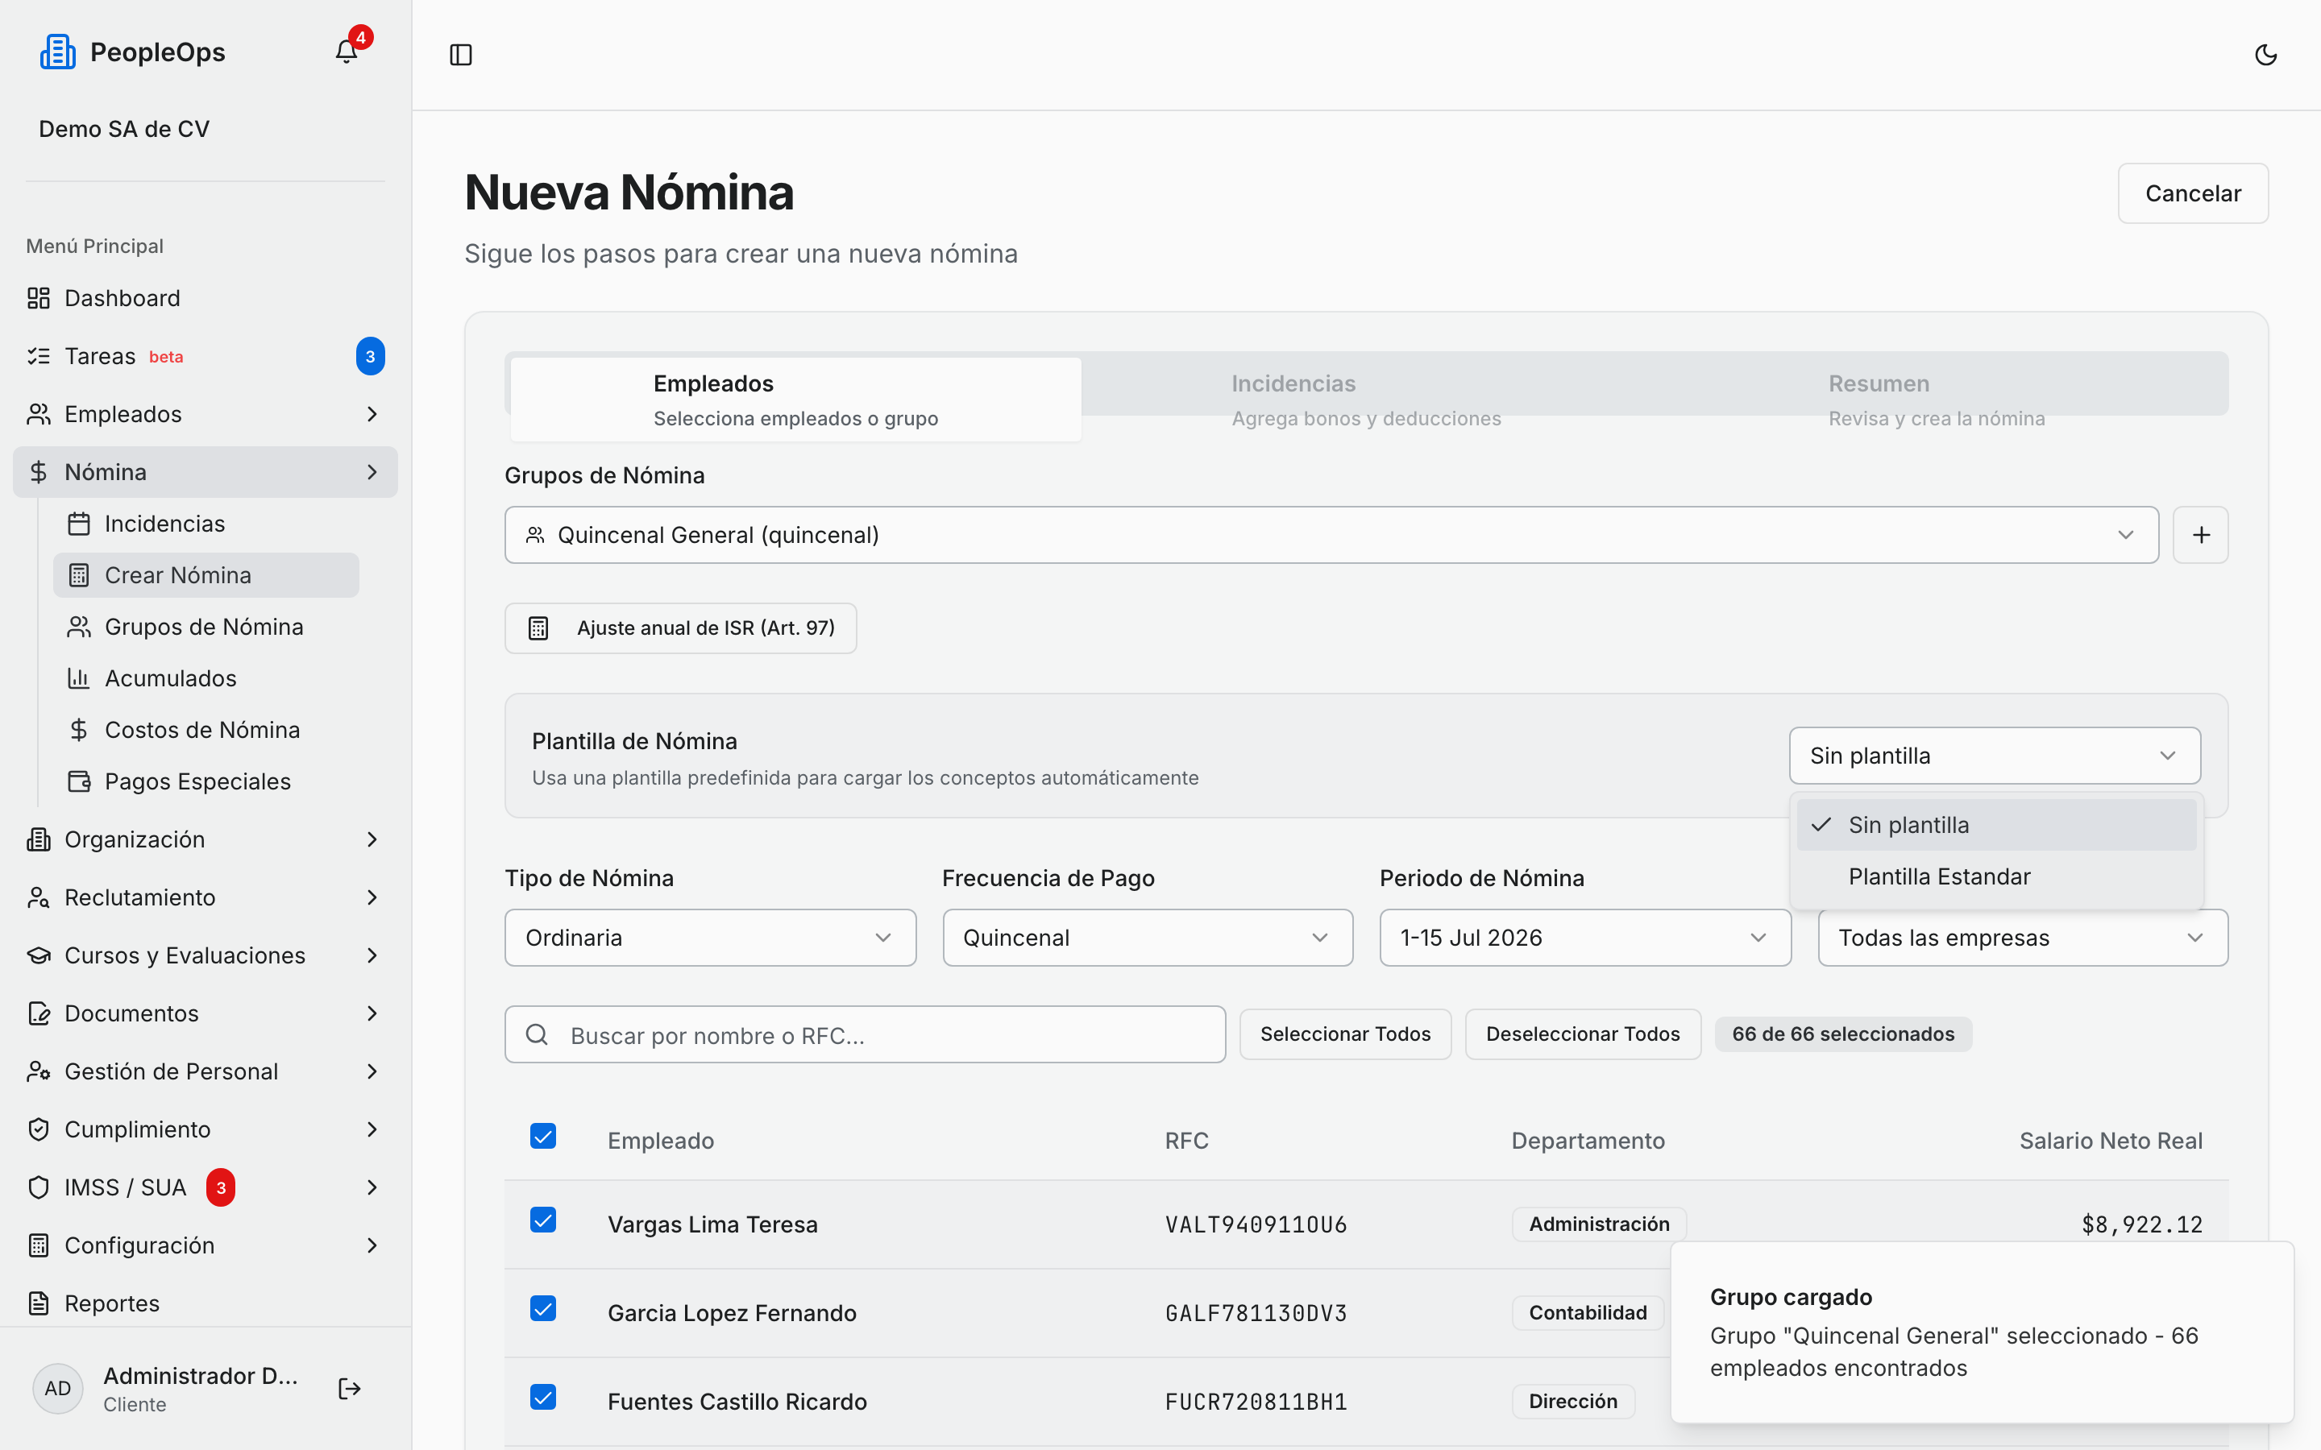Image resolution: width=2321 pixels, height=1450 pixels.
Task: Click the Costos de Nómina dollar icon
Action: pos(79,730)
